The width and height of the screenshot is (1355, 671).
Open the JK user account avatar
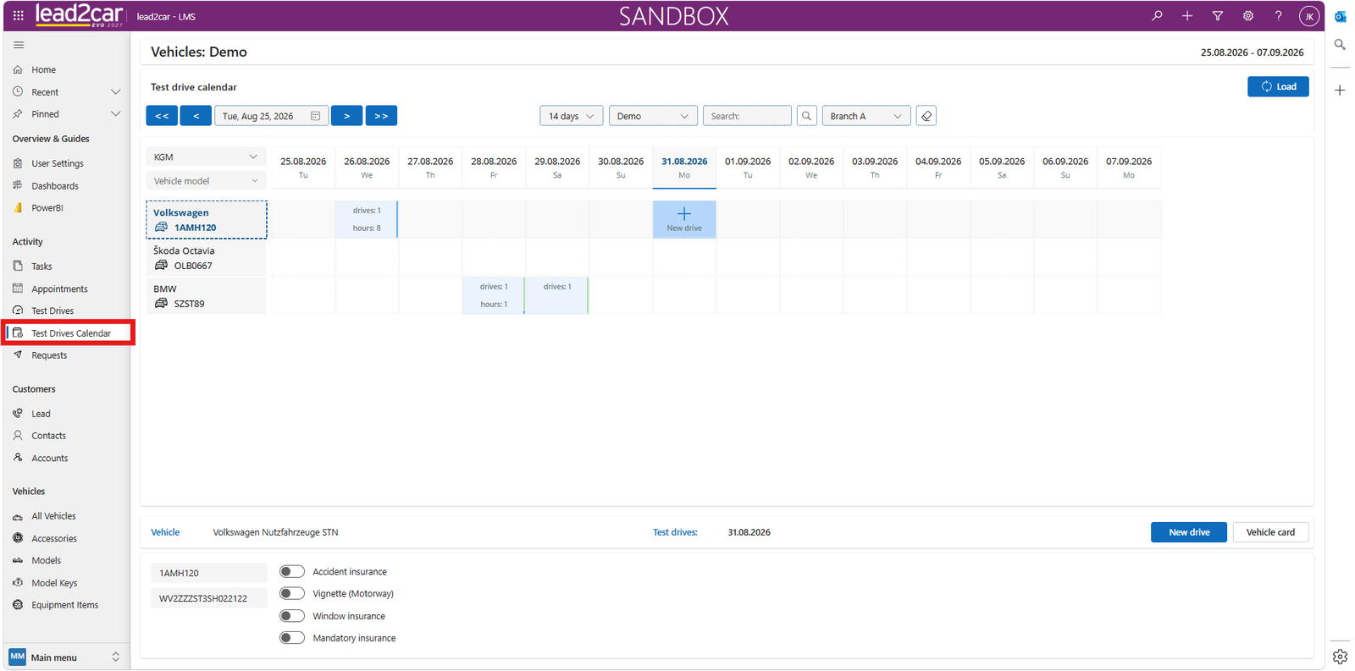click(1309, 16)
